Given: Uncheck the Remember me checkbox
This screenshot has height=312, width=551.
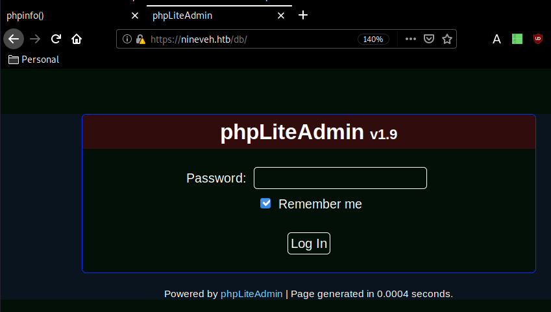Looking at the screenshot, I should (x=265, y=203).
